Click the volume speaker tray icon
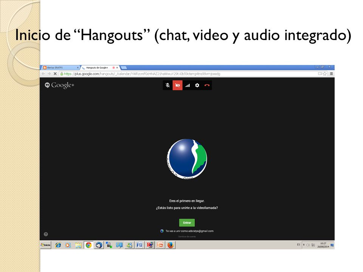 pyautogui.click(x=308, y=245)
